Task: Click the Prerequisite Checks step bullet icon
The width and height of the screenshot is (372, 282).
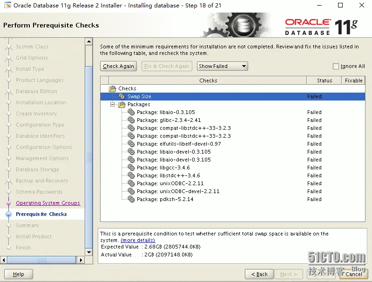Action: pos(8,214)
